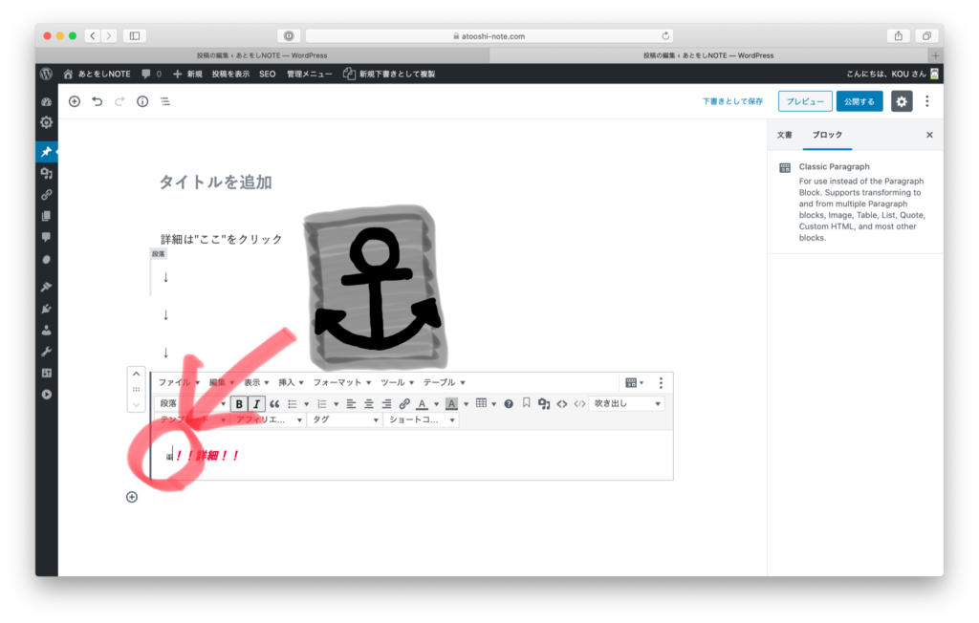Click the 下書きとして保存 link

732,101
